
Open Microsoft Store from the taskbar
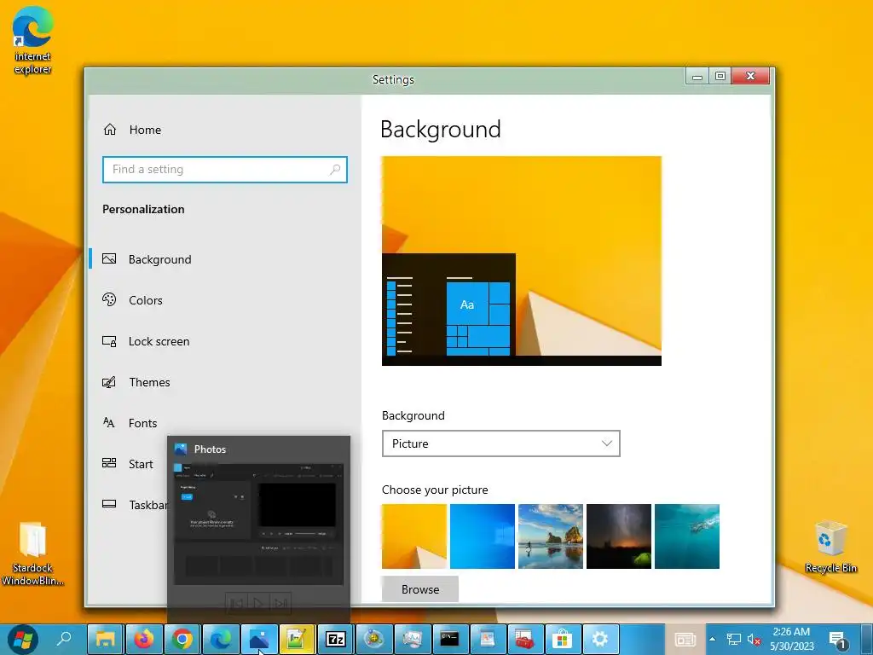click(563, 639)
